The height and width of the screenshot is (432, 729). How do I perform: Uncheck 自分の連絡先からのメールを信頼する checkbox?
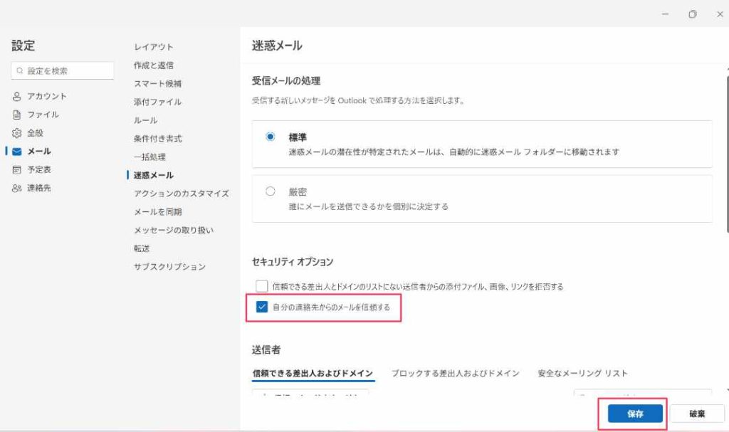pos(262,307)
